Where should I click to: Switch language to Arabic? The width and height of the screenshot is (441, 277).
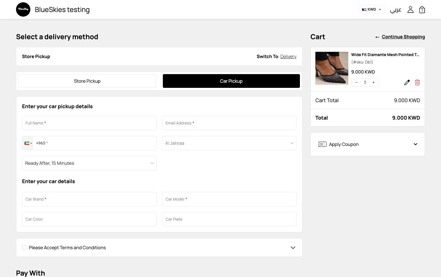click(x=395, y=10)
